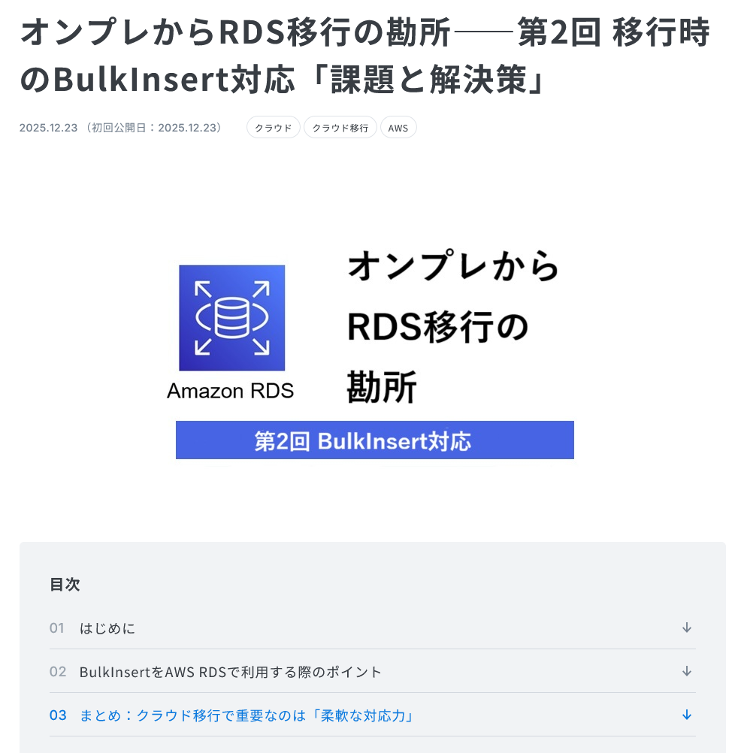Click the Amazon RDS database icon
This screenshot has width=741, height=753.
click(x=232, y=318)
